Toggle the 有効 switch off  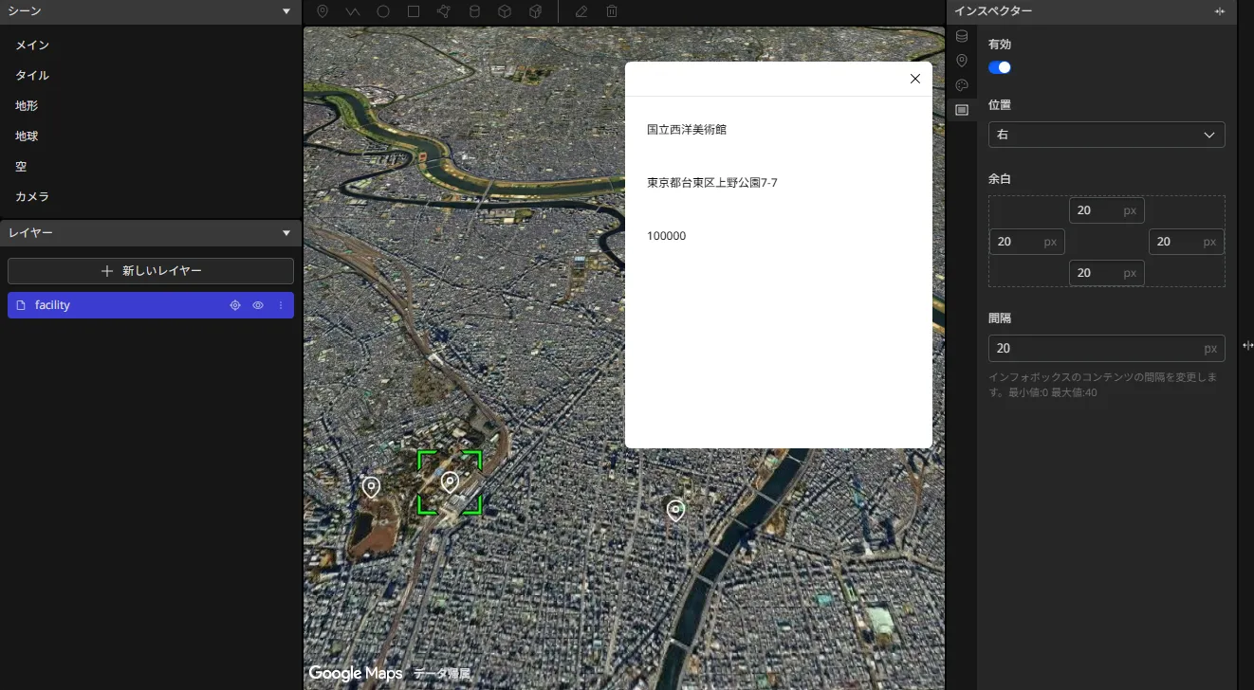[1000, 67]
